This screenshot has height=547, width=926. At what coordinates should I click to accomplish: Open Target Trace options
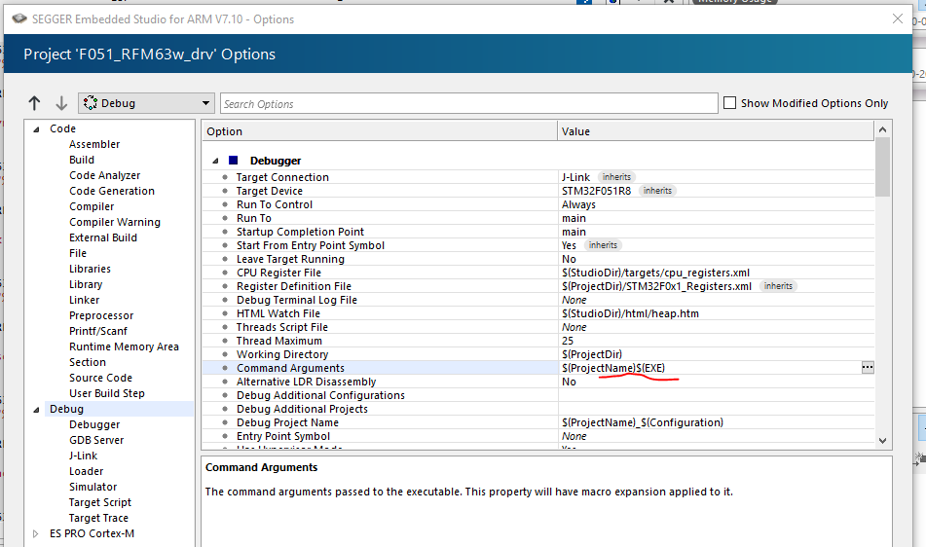[98, 518]
